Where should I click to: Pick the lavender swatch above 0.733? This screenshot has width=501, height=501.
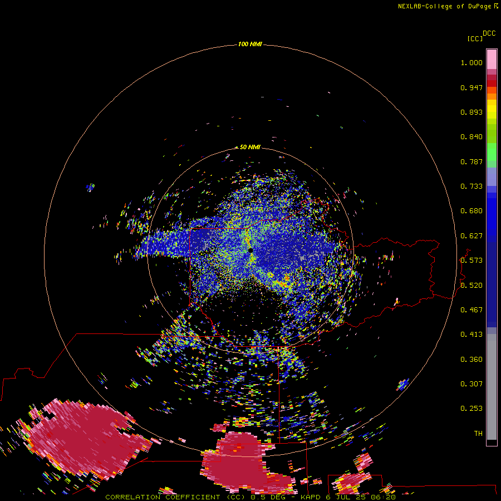tap(492, 176)
